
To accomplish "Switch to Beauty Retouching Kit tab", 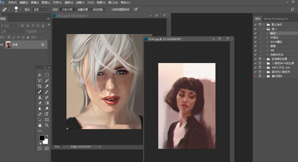I will tap(276, 19).
